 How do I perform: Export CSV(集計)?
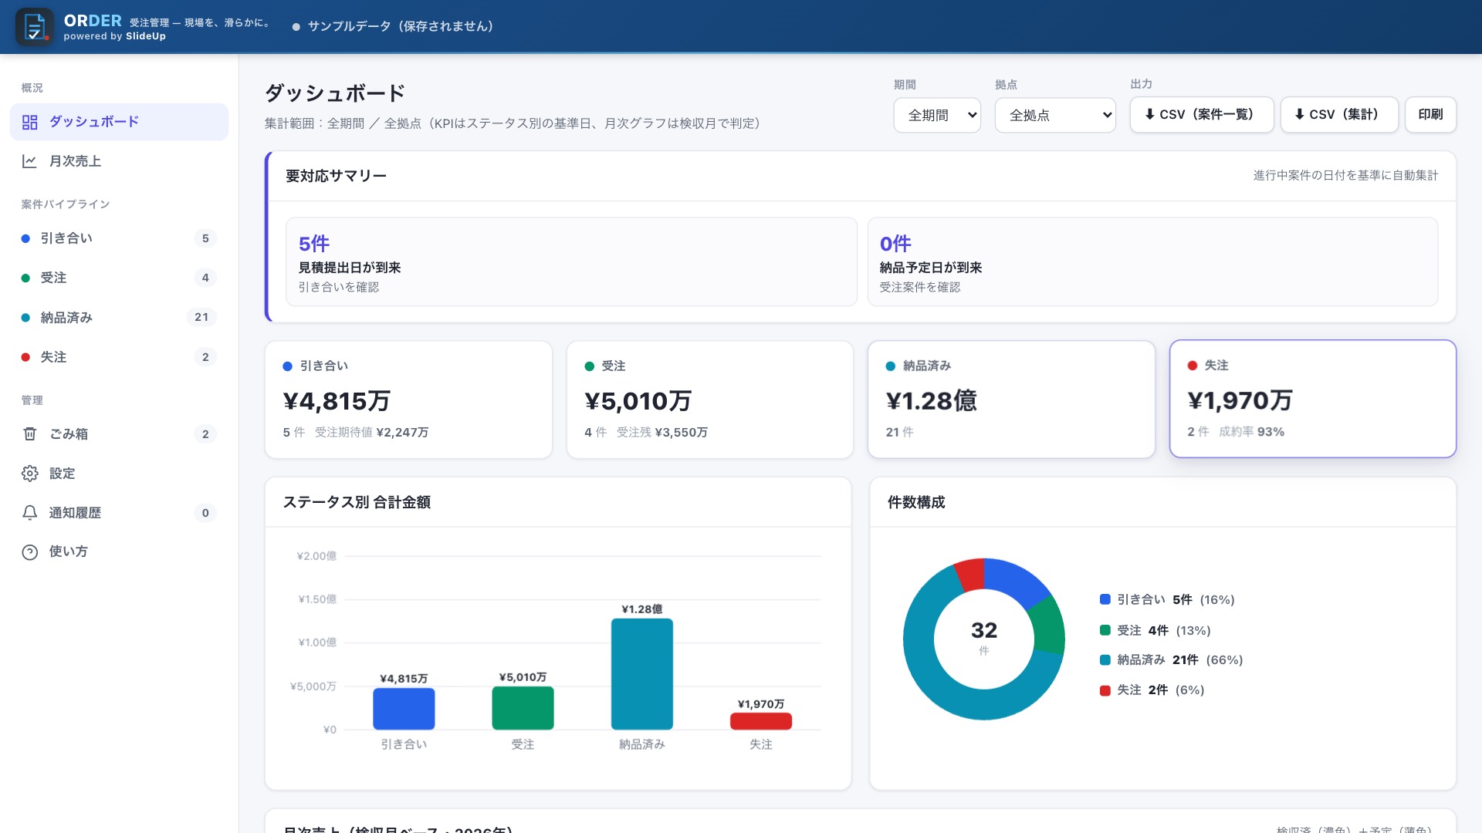pyautogui.click(x=1339, y=114)
